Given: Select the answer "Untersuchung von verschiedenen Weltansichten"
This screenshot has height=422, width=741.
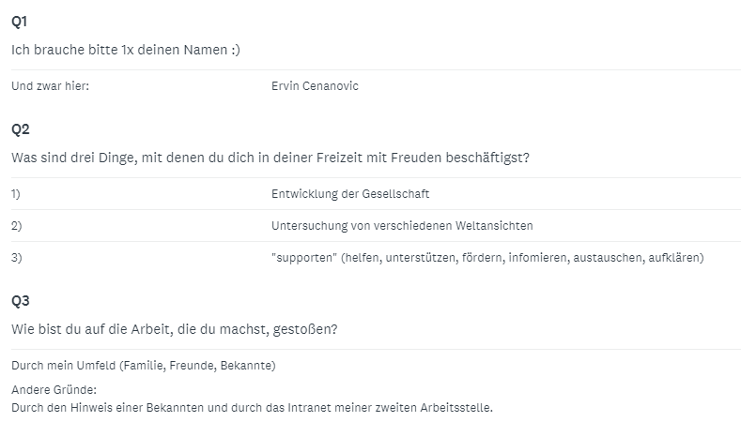Looking at the screenshot, I should [x=402, y=226].
